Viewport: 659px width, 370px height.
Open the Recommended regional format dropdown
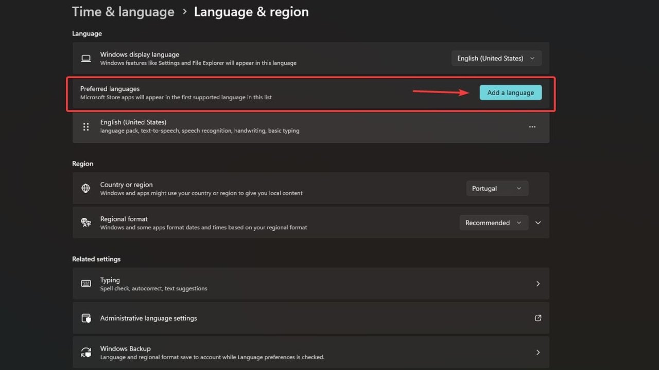493,223
